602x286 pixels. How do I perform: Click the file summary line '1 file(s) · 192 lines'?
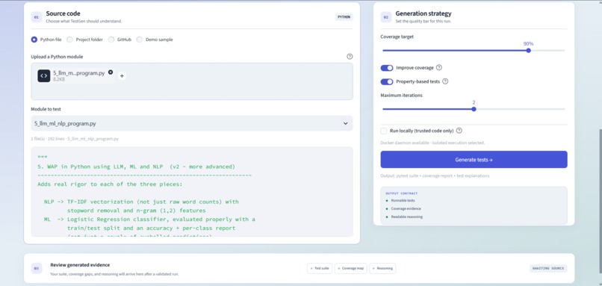point(75,139)
